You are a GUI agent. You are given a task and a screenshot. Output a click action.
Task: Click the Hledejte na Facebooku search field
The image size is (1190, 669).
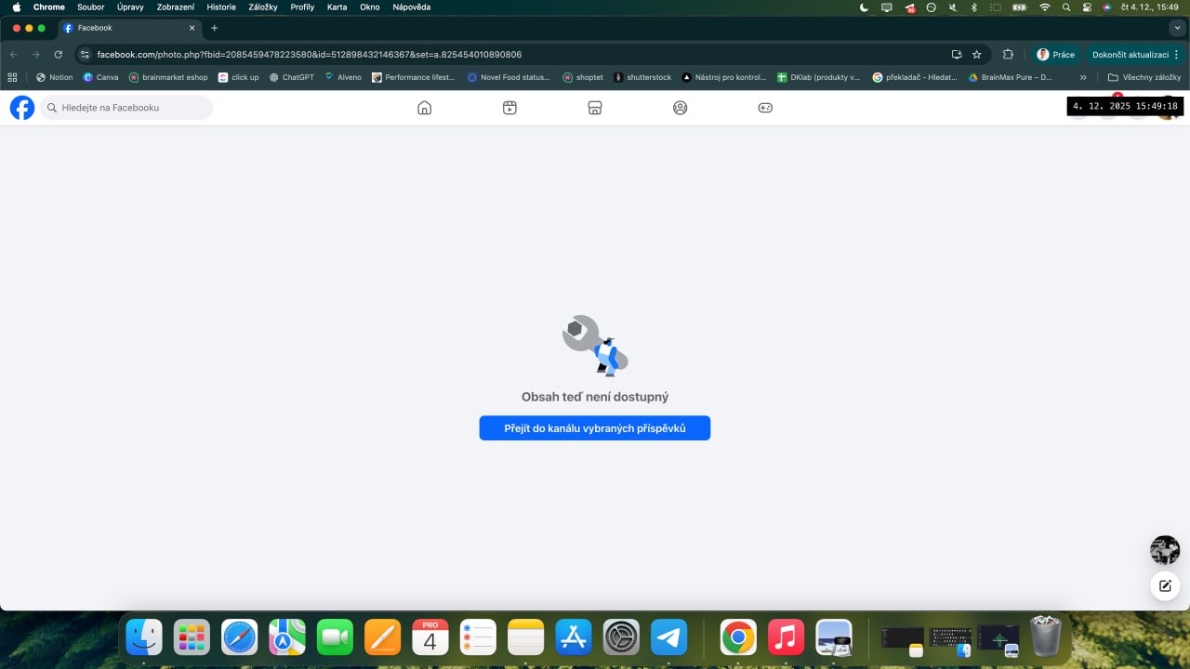[130, 108]
